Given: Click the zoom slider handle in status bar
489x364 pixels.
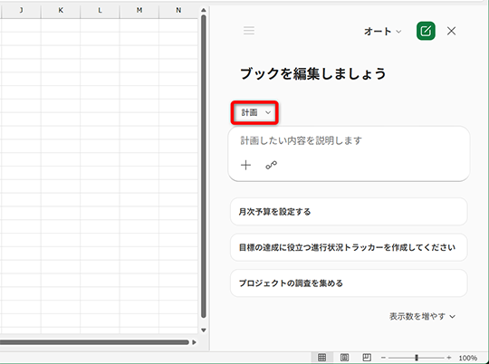Looking at the screenshot, I should pos(417,358).
